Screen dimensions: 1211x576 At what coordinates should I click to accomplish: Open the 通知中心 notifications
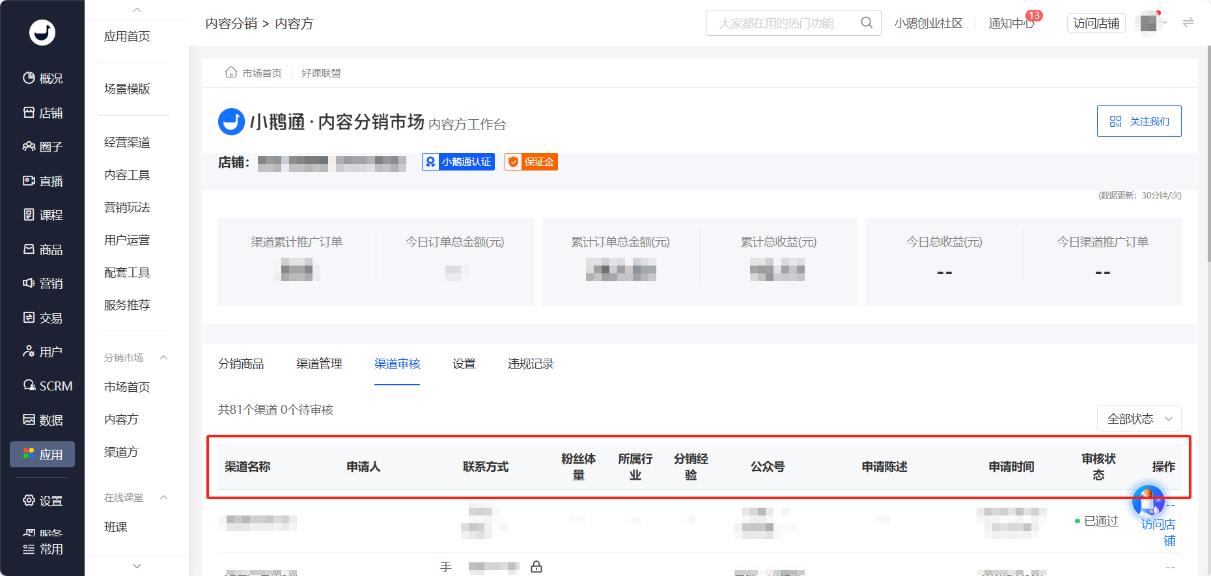coord(1011,23)
